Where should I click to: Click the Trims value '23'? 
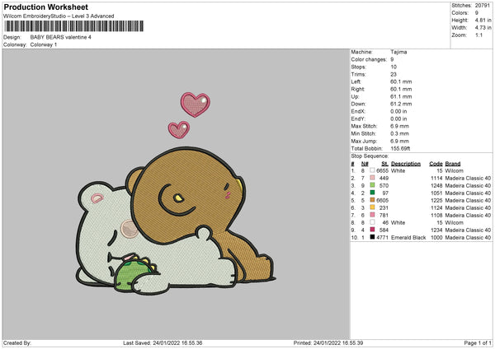[x=394, y=74]
